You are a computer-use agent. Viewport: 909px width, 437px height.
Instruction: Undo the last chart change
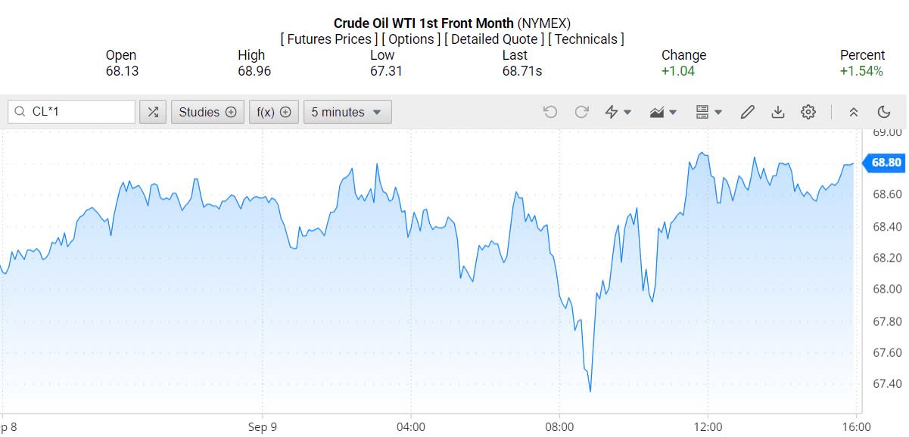tap(550, 112)
